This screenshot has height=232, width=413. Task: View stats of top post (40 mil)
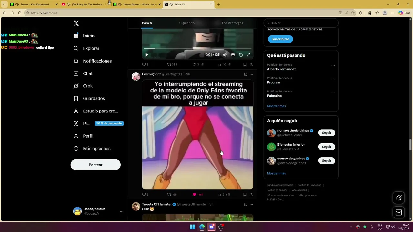point(224,64)
